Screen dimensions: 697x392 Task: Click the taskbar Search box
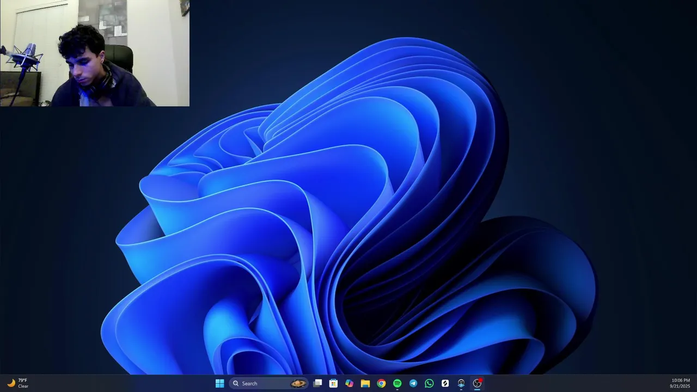[x=268, y=383]
